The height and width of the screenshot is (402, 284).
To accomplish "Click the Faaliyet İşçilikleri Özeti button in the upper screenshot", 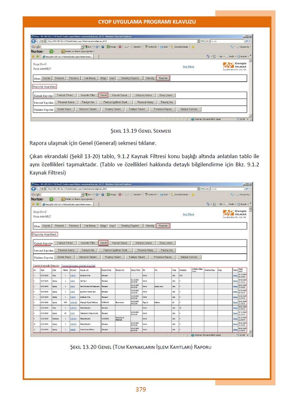I will 115,102.
